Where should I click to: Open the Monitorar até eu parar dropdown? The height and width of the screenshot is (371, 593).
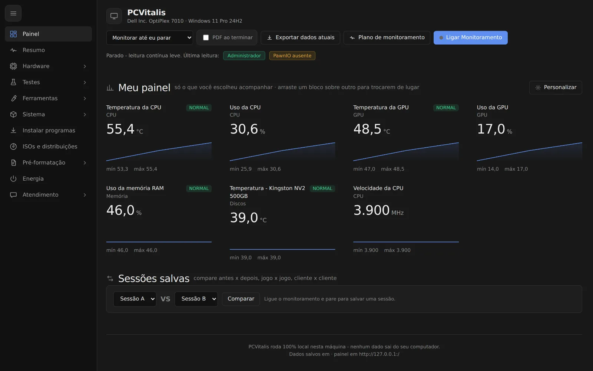pos(150,38)
